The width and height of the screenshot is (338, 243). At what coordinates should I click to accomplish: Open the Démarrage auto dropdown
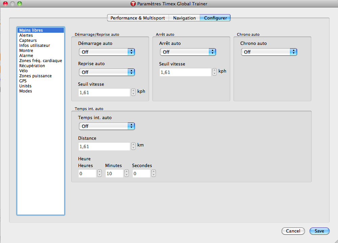107,52
